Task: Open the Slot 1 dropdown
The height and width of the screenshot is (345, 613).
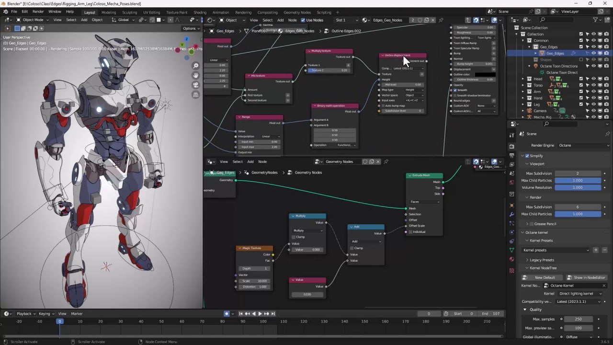Action: coord(347,20)
